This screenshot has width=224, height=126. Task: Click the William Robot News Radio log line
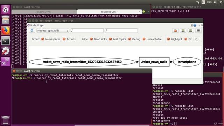(x=75, y=16)
